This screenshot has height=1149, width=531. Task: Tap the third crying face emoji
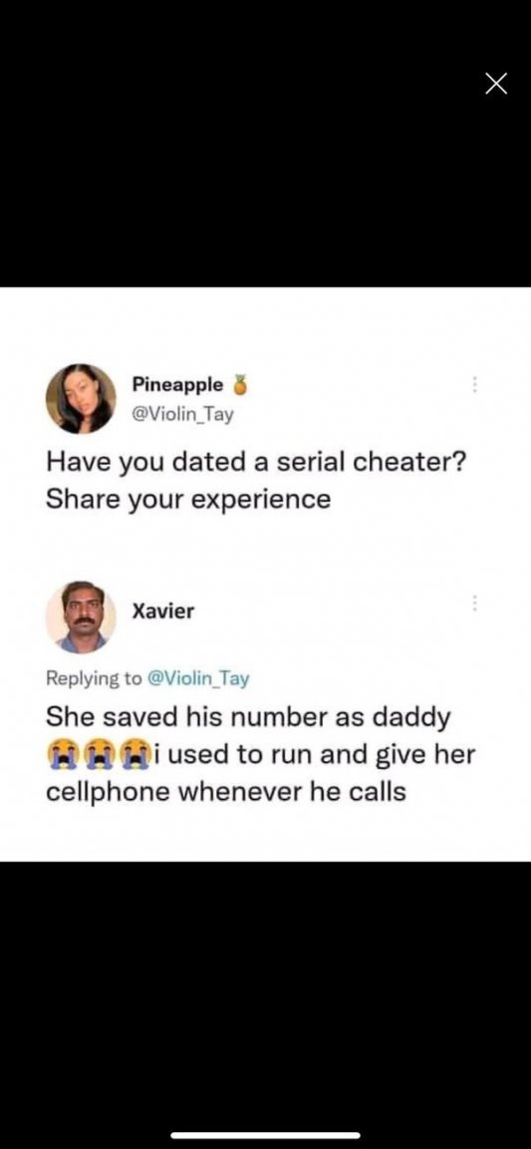coord(132,753)
